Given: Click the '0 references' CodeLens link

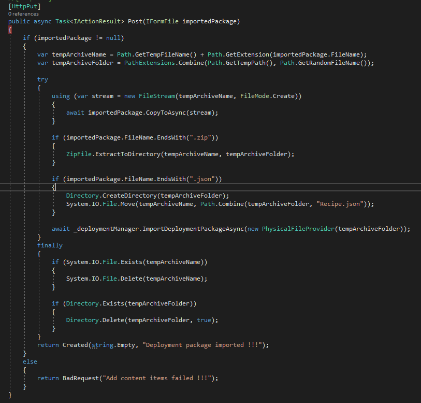Looking at the screenshot, I should point(23,13).
